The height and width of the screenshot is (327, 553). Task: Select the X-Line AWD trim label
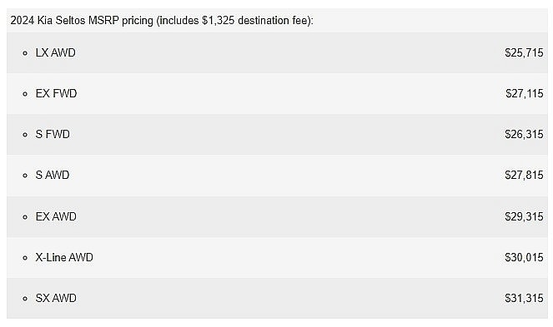[64, 257]
